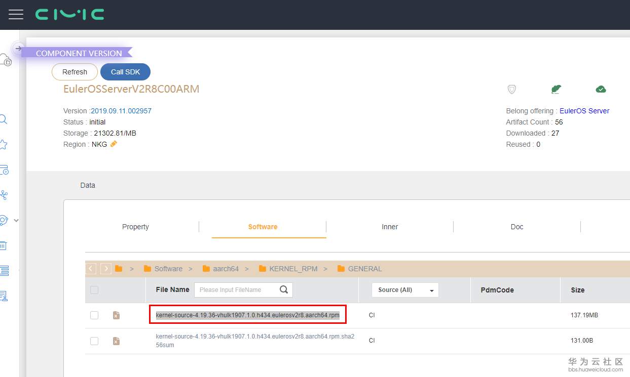Switch to the Property tab
The height and width of the screenshot is (377, 630).
135,227
